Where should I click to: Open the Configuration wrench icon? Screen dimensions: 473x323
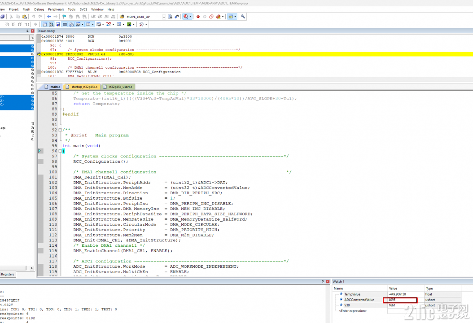point(242,17)
